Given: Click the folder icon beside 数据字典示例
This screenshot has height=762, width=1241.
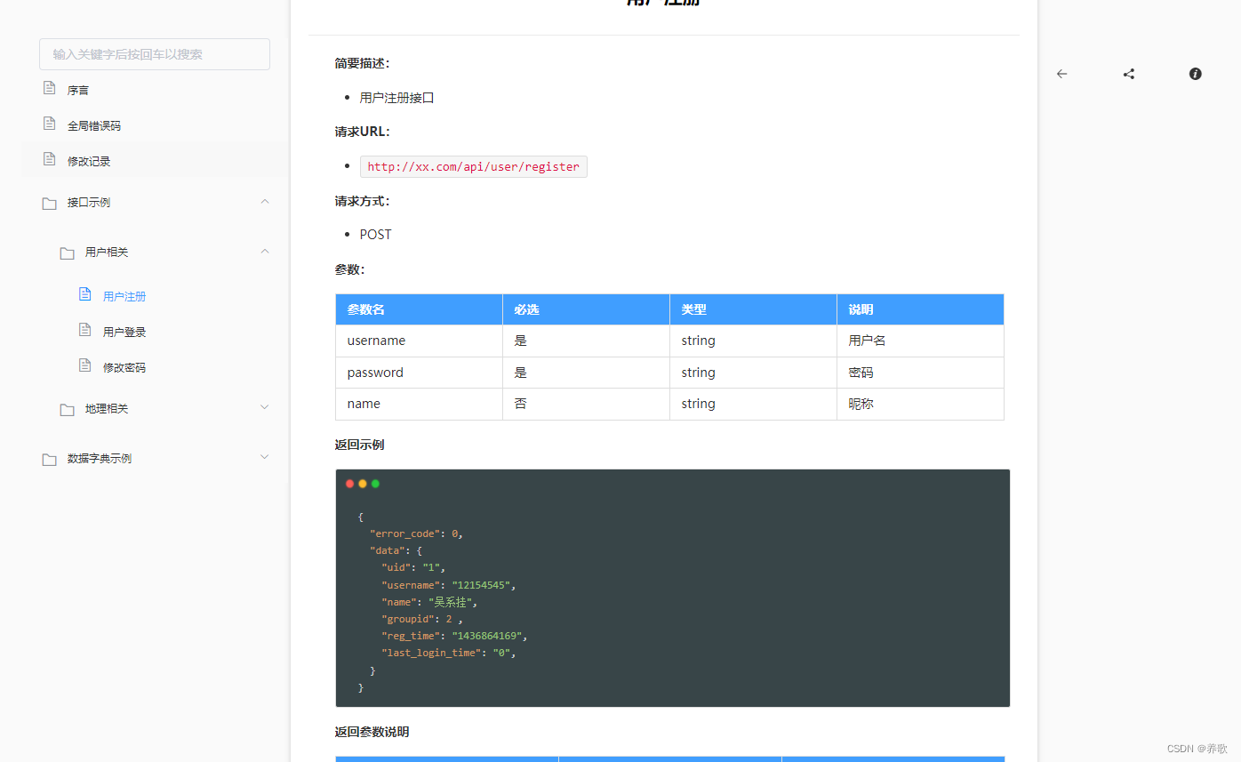Looking at the screenshot, I should tap(50, 460).
